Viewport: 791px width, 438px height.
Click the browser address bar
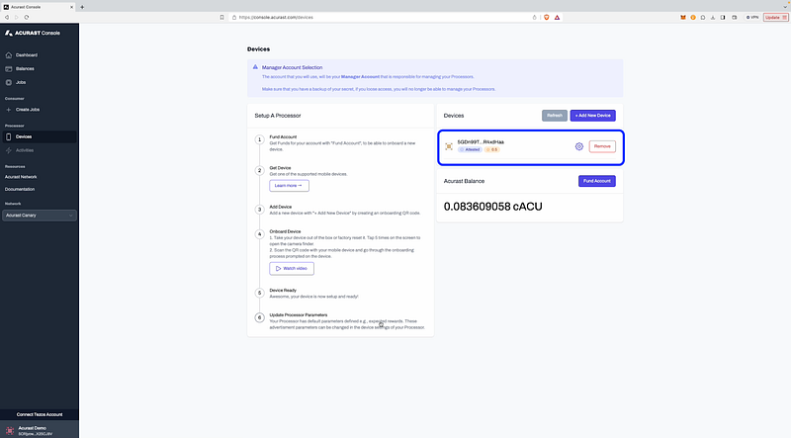pyautogui.click(x=395, y=18)
